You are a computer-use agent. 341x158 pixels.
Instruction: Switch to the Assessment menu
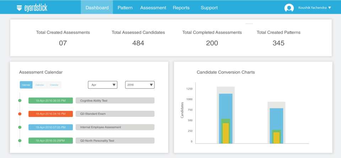click(153, 8)
